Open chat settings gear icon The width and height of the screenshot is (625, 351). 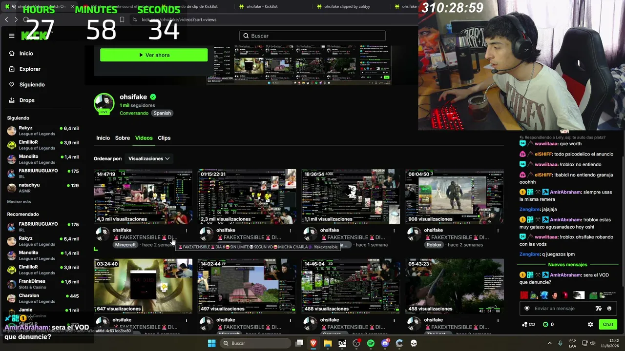590,324
